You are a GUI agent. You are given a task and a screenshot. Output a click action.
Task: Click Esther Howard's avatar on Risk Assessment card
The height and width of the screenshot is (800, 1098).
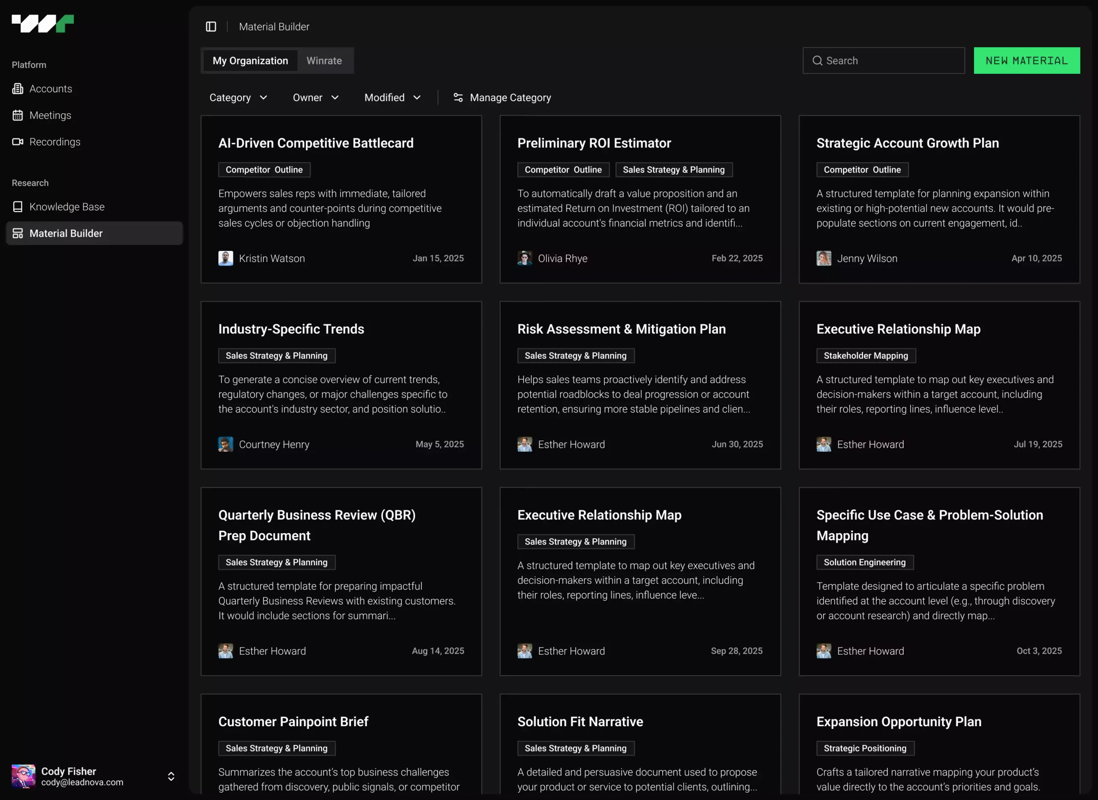(x=525, y=444)
